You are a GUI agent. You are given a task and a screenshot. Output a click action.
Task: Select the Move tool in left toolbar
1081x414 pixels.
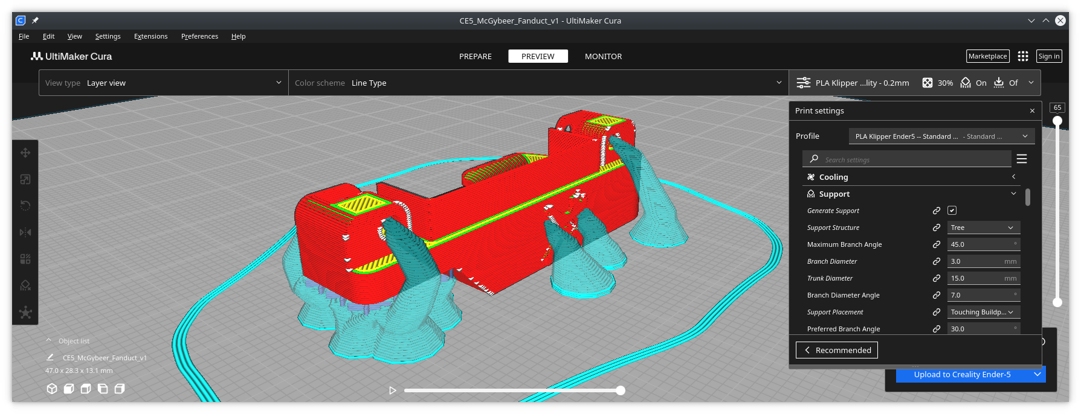point(25,153)
